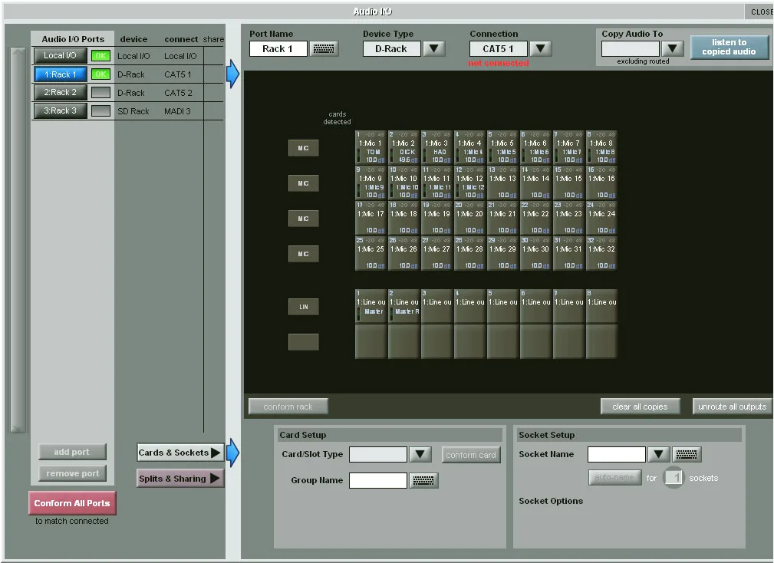Click the add port button

(x=72, y=452)
